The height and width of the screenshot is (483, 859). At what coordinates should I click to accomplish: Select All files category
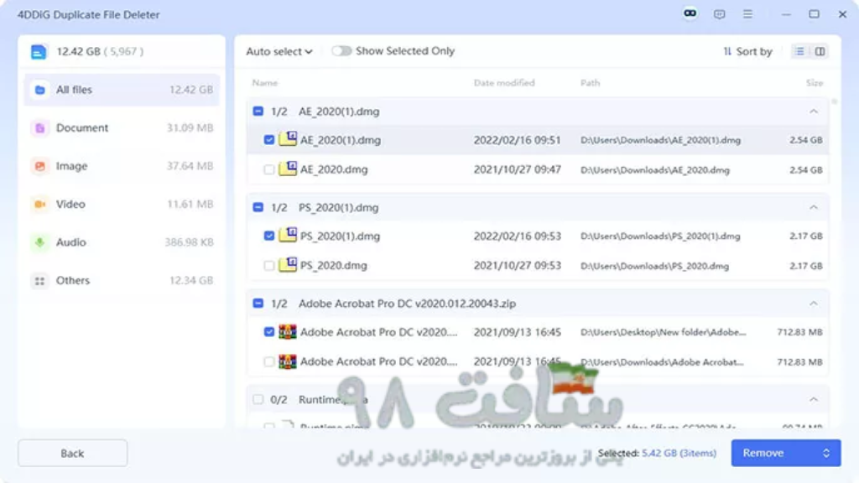[122, 90]
